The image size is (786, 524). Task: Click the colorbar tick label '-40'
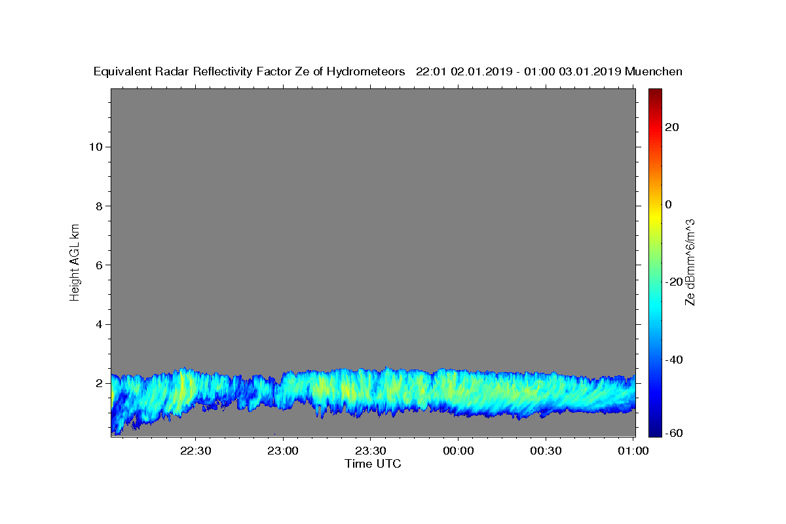click(x=674, y=360)
